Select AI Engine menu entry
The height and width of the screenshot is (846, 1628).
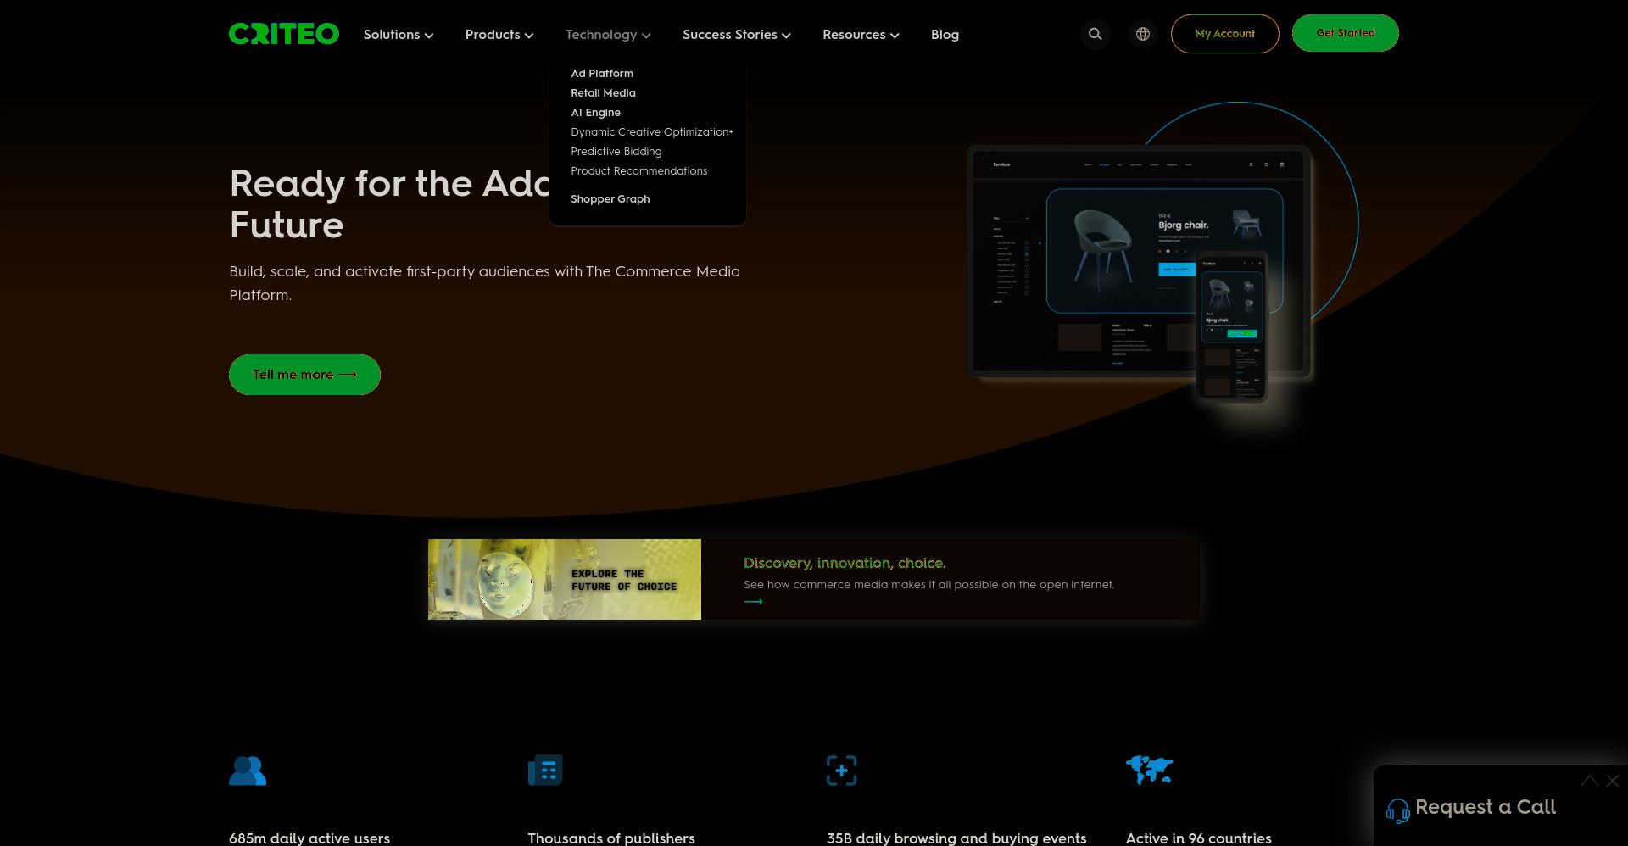[x=595, y=113]
